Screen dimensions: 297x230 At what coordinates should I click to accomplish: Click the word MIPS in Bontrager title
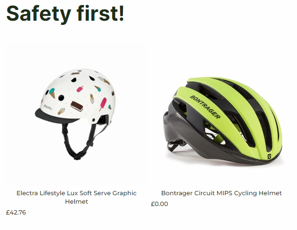click(x=225, y=193)
